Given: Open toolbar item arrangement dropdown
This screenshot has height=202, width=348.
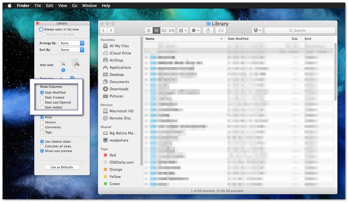Looking at the screenshot, I should pos(183,30).
